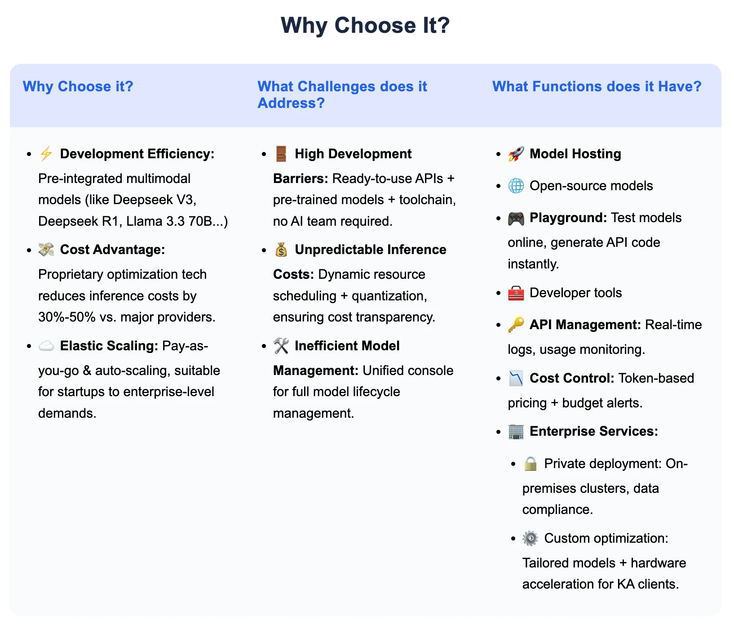Click the hammer and wrench Model Management icon

[x=281, y=346]
